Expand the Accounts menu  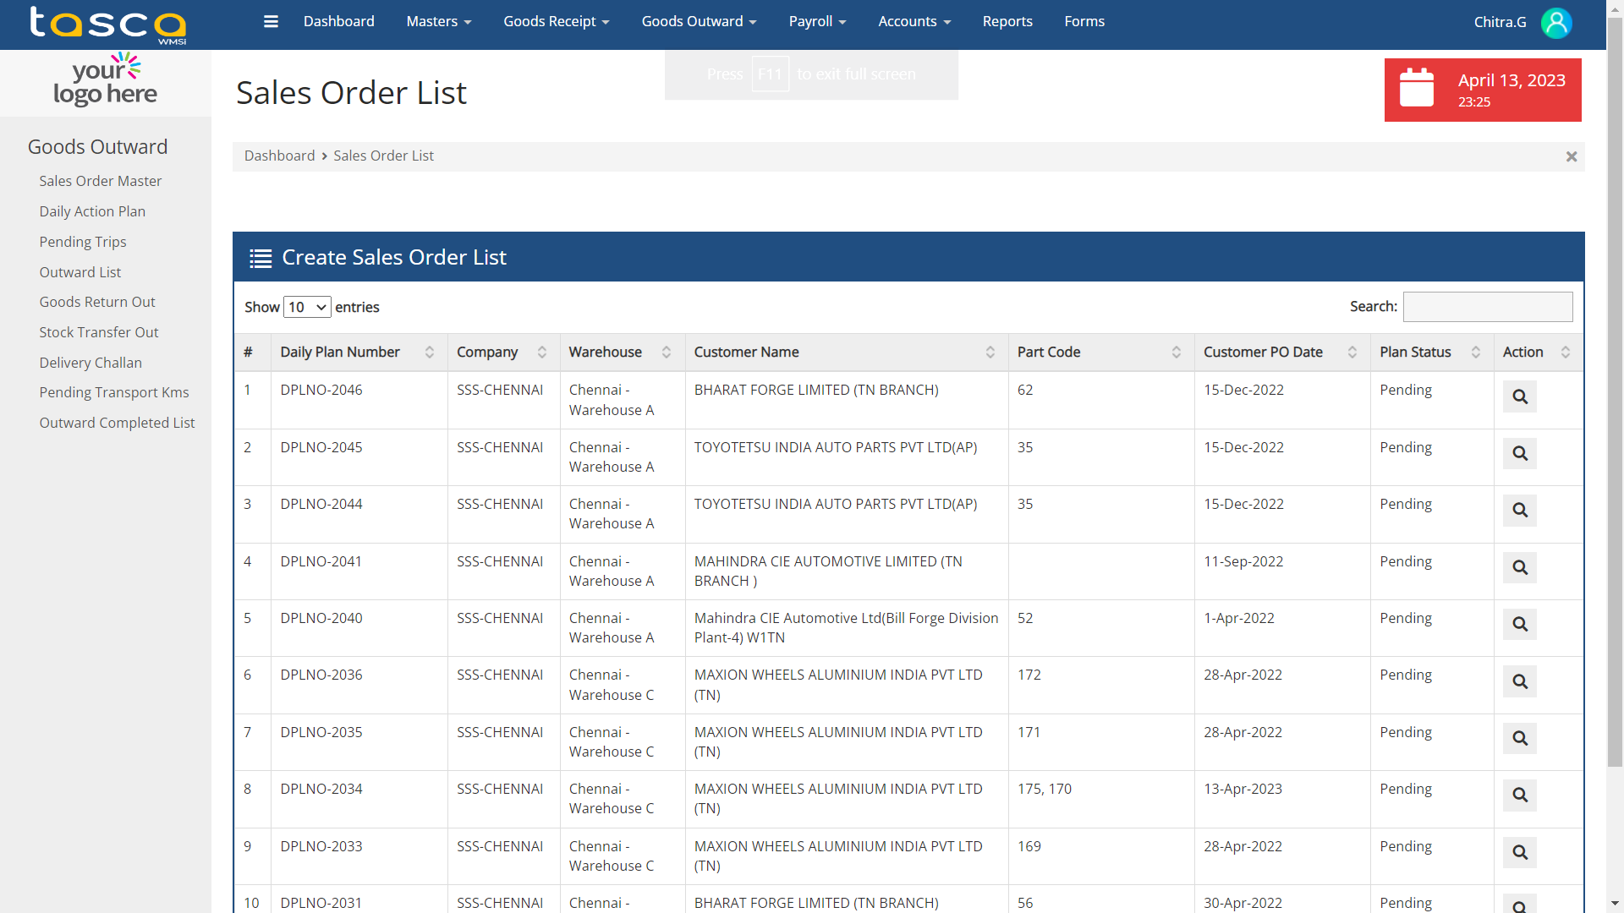point(914,22)
